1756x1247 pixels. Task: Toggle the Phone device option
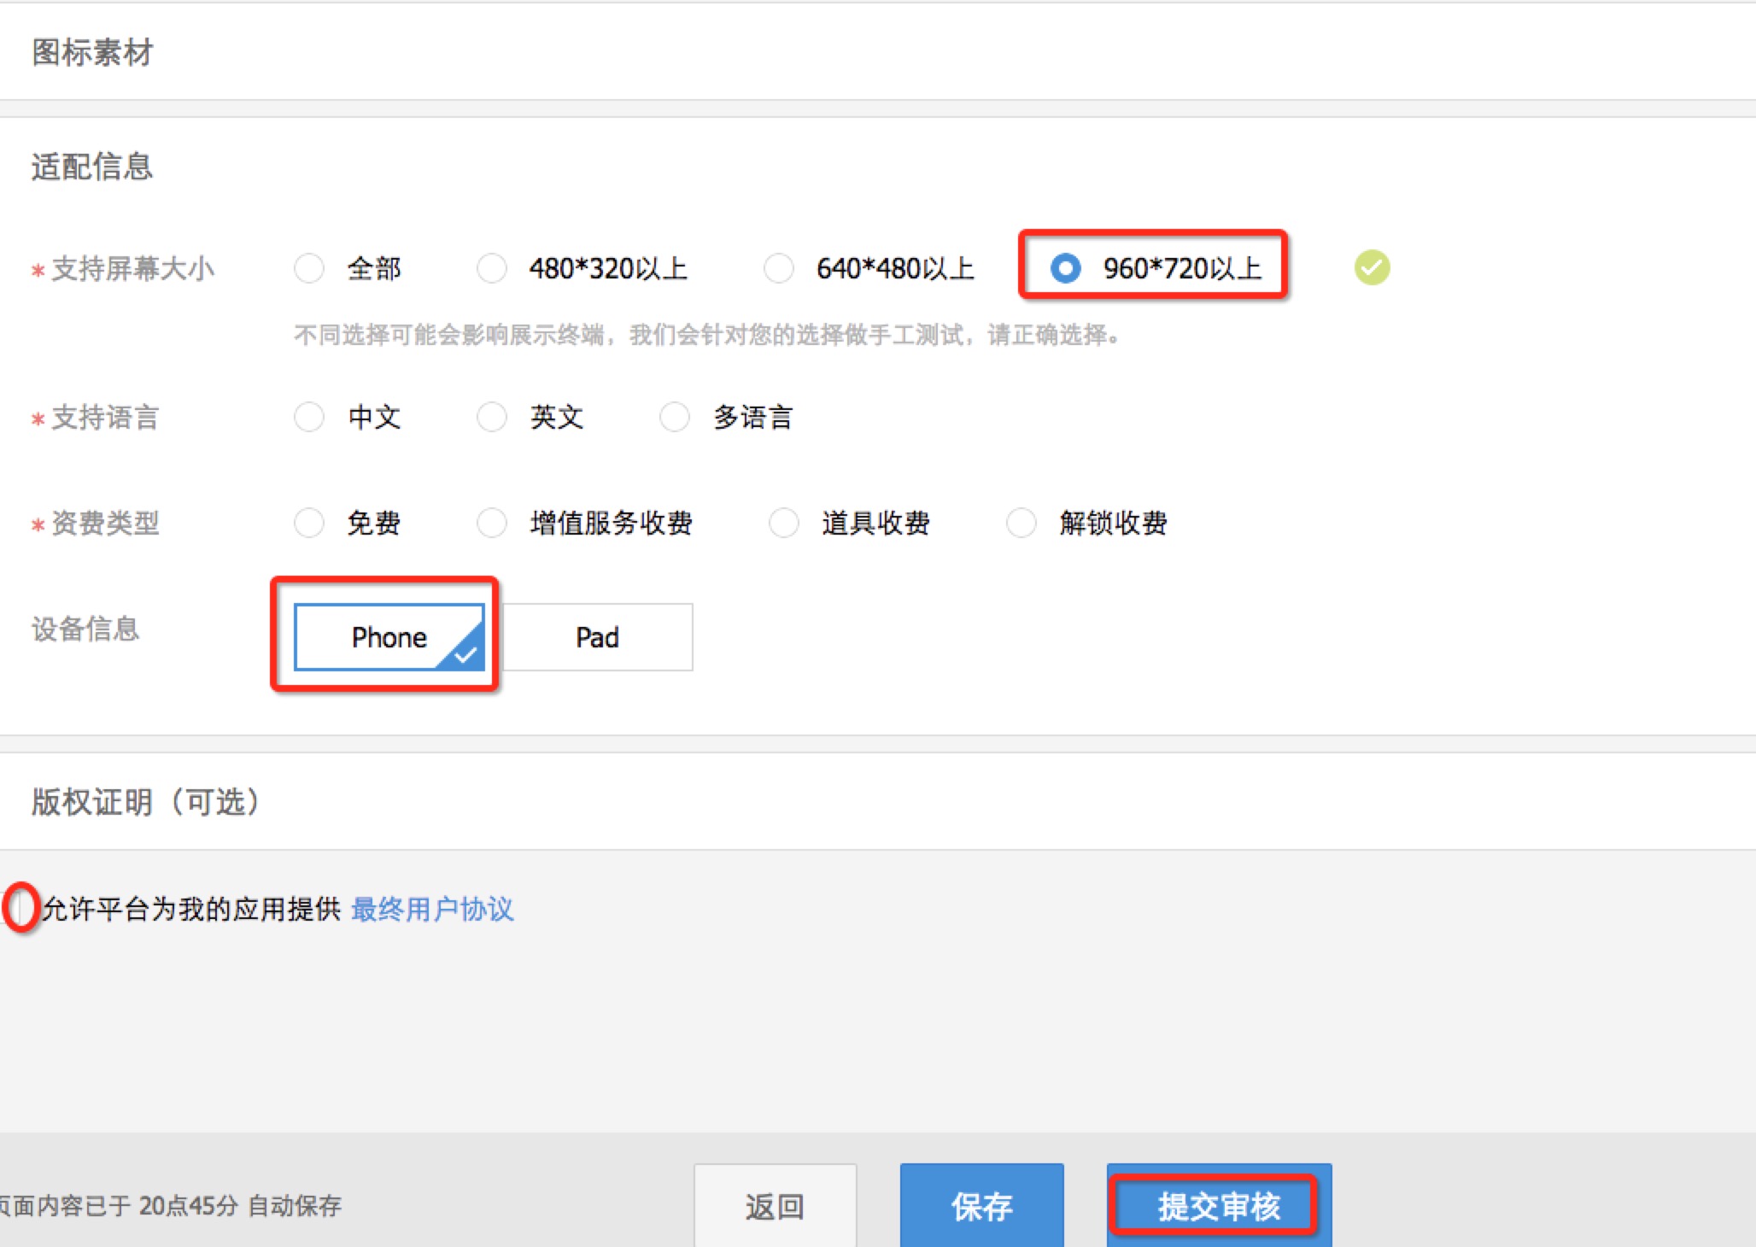click(389, 637)
